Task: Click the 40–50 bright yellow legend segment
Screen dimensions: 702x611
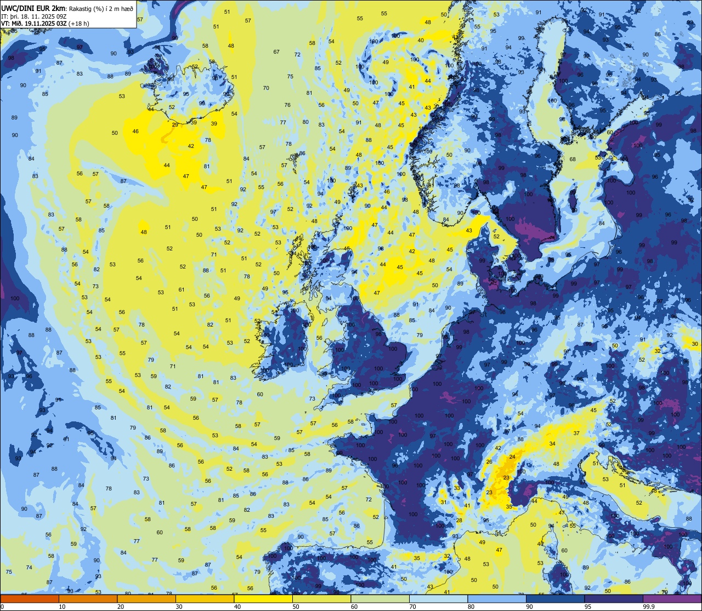Action: click(x=263, y=599)
